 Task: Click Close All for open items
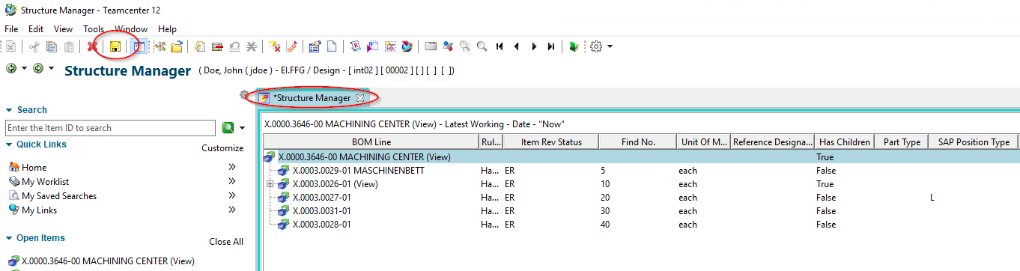point(226,242)
